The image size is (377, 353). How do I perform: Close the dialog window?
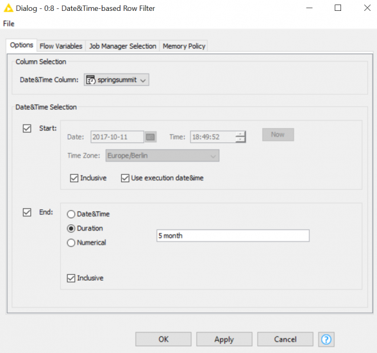367,8
